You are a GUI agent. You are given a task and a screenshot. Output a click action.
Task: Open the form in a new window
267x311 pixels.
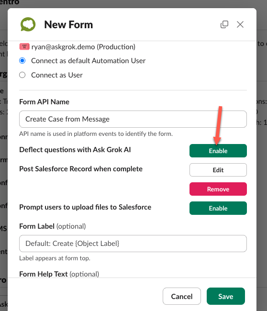click(x=224, y=24)
